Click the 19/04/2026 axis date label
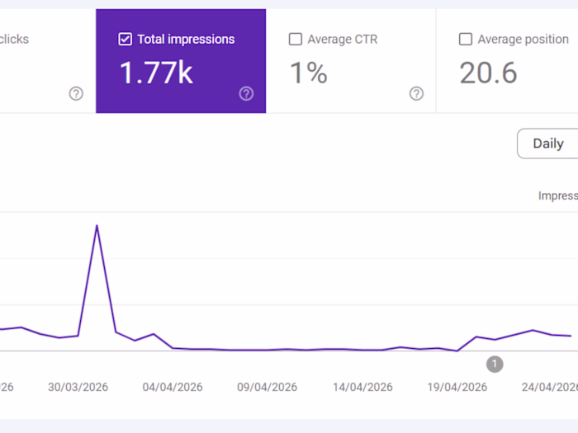The width and height of the screenshot is (578, 433). tap(457, 387)
